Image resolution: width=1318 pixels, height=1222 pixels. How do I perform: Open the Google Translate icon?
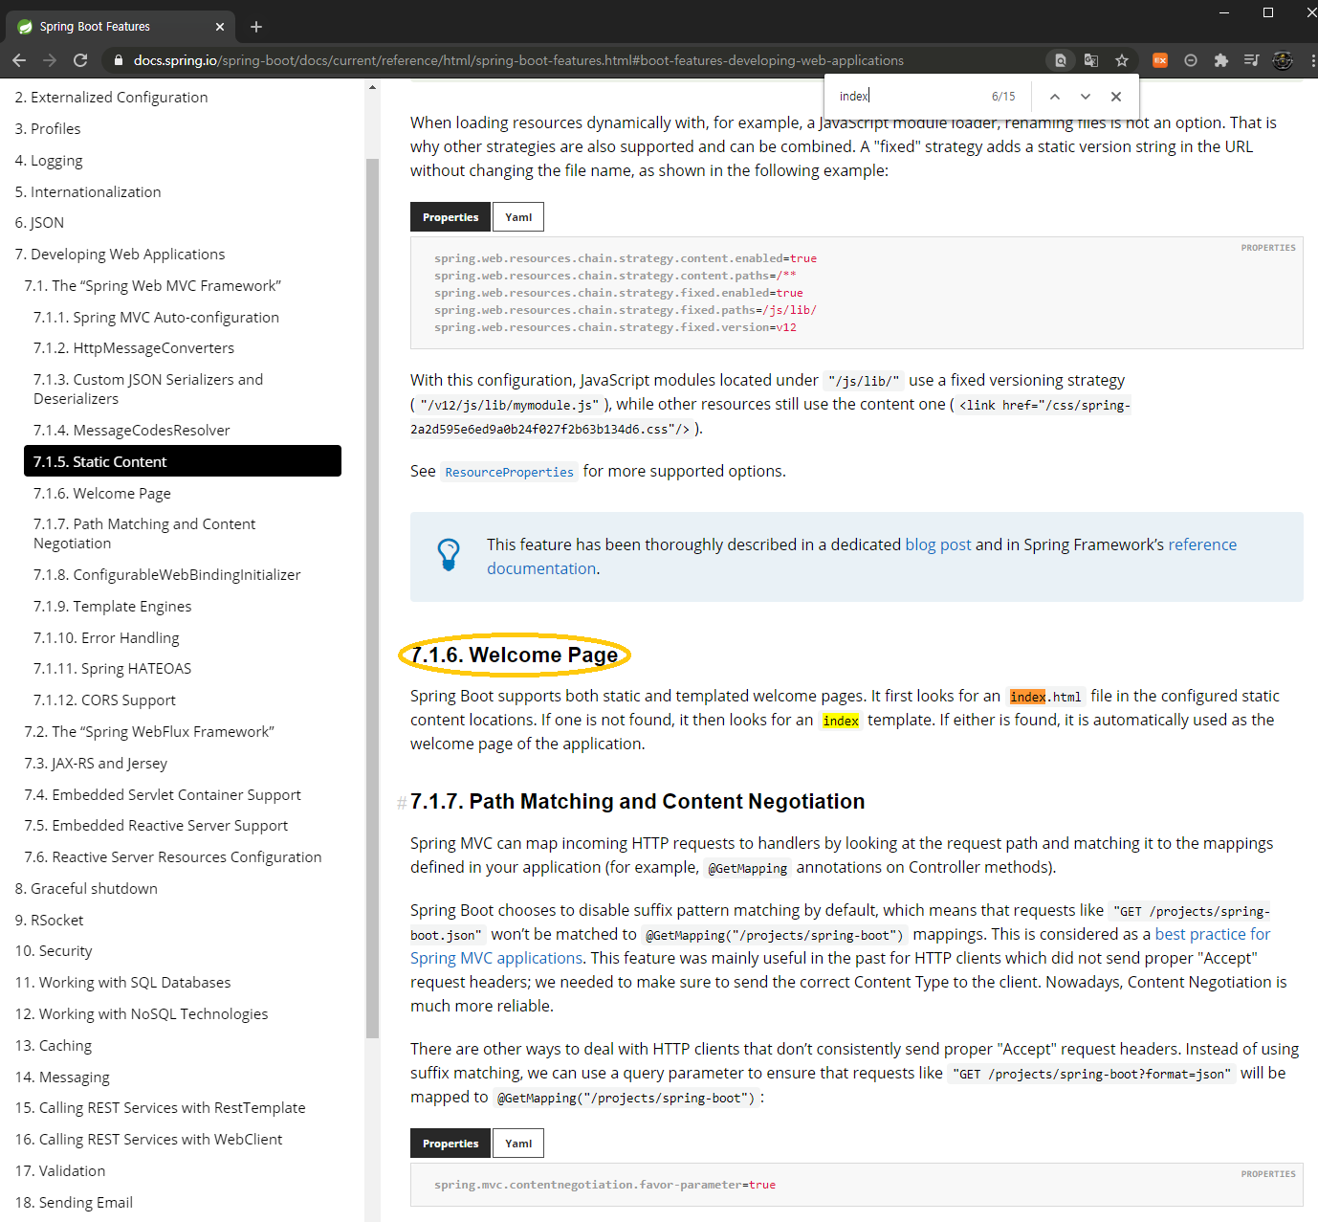pyautogui.click(x=1091, y=60)
